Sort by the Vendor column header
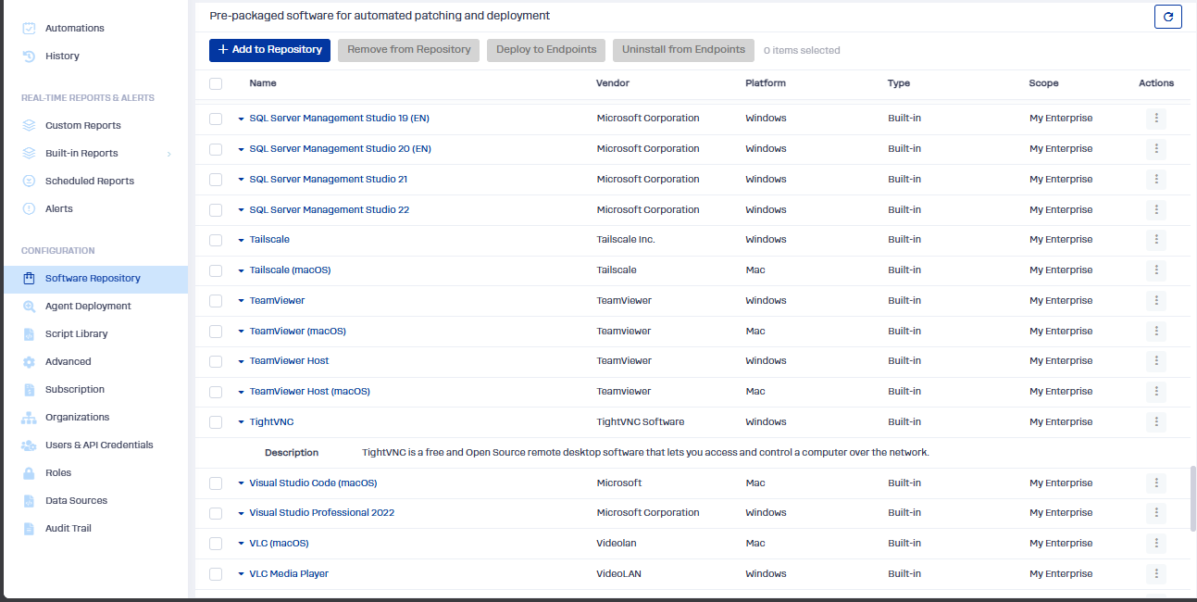Viewport: 1197px width, 602px height. coord(613,83)
